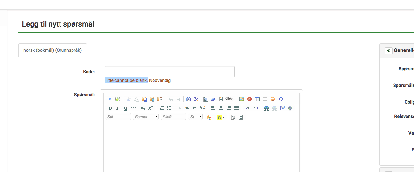The image size is (414, 172).
Task: Align text right
Action: click(x=229, y=108)
